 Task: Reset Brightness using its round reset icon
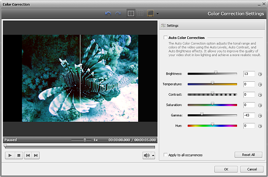tap(260, 74)
